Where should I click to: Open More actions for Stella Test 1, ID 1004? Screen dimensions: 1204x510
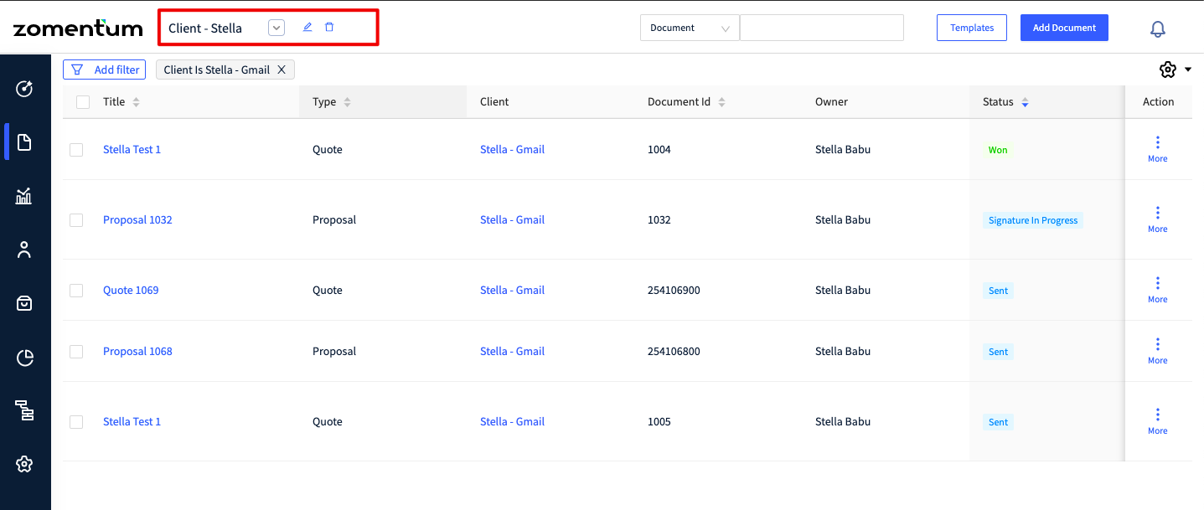point(1158,149)
